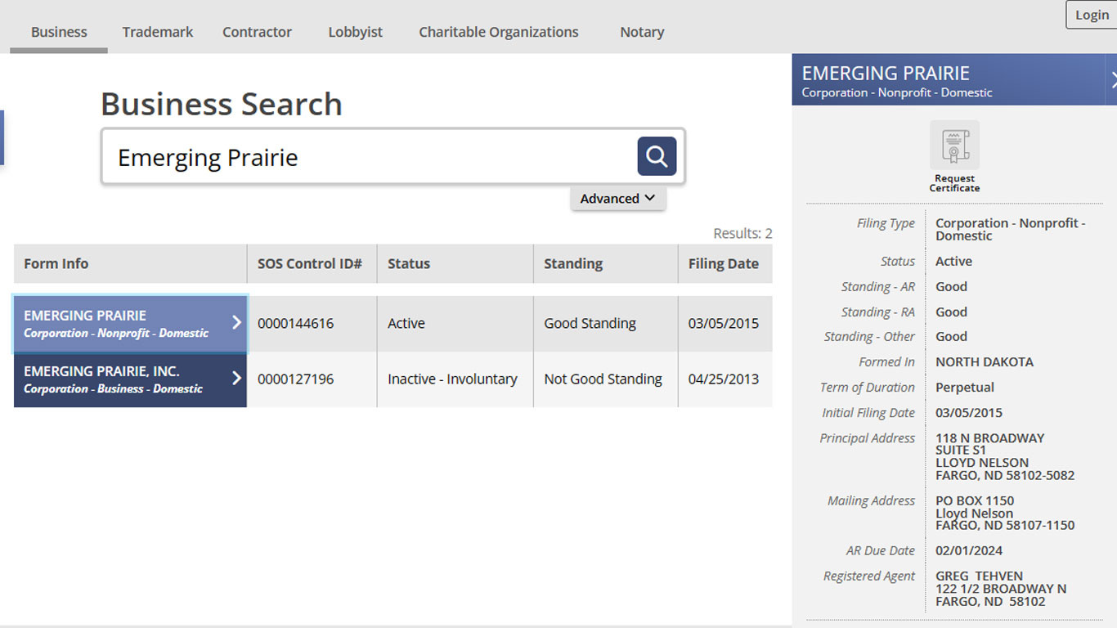Click the Login button
Screen dimensions: 1117x628
(x=1092, y=15)
